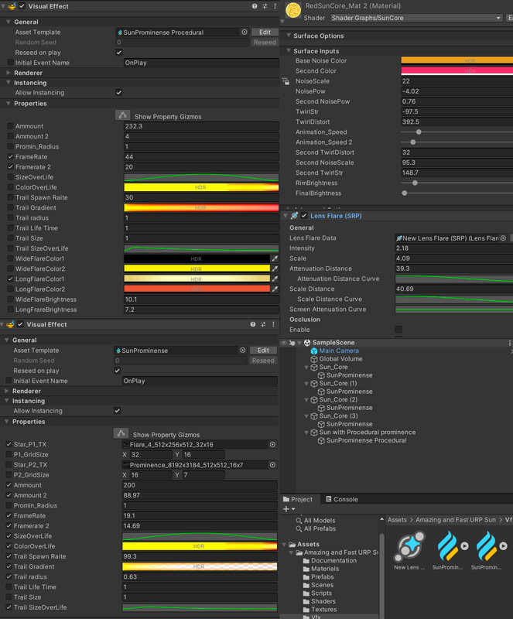Open help for the bottom Visual Effect component

tap(253, 324)
